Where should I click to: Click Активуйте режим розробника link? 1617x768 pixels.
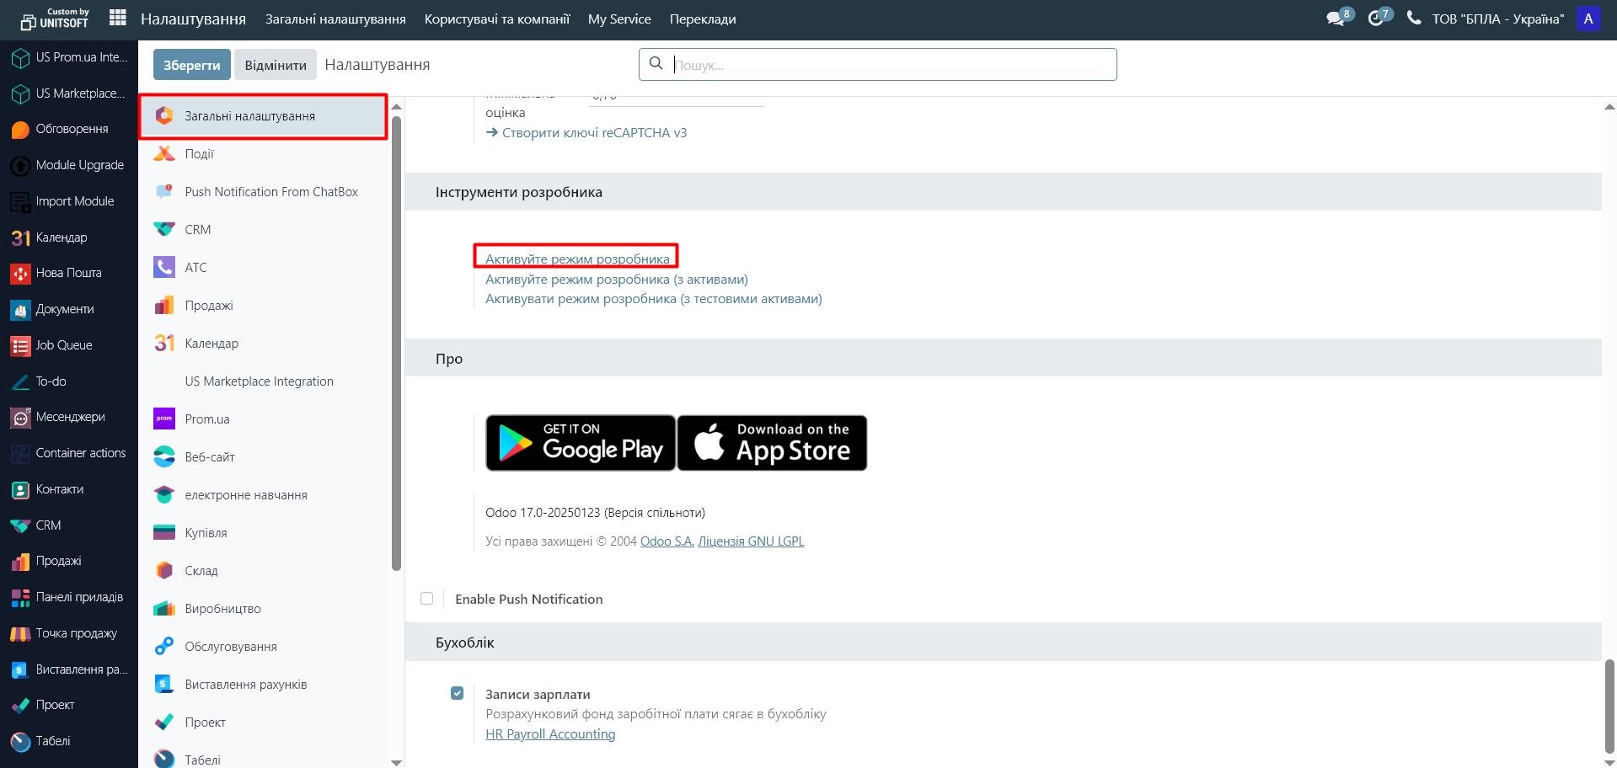tap(577, 259)
